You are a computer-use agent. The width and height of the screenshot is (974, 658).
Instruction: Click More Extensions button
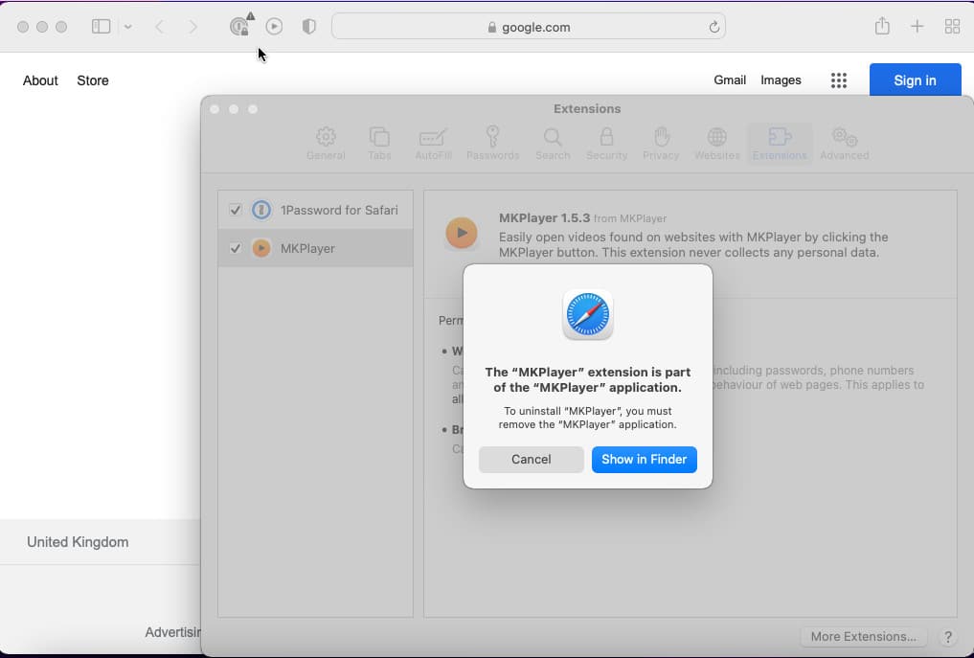point(864,636)
